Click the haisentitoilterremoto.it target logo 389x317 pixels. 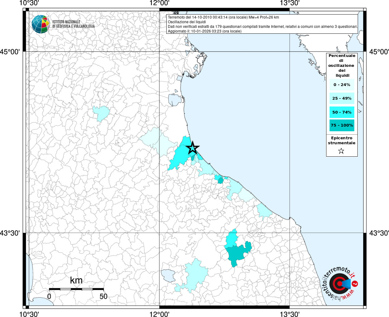(x=339, y=284)
